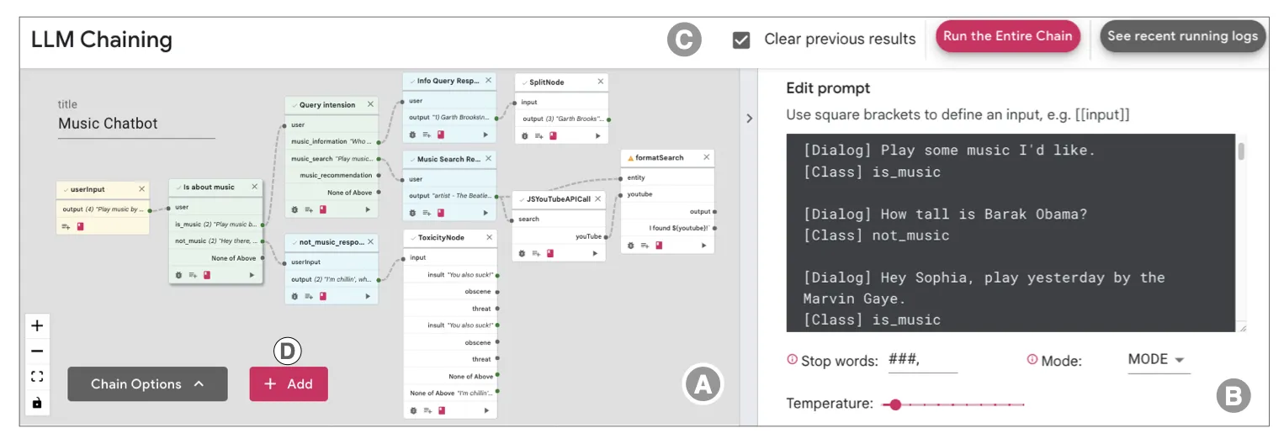Run the ToxicityNode with its play icon
The image size is (1284, 444).
[485, 410]
